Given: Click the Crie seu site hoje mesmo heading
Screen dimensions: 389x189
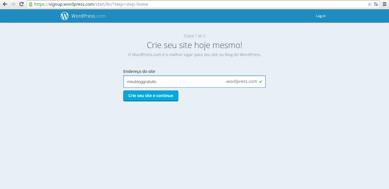Looking at the screenshot, I should click(x=195, y=45).
